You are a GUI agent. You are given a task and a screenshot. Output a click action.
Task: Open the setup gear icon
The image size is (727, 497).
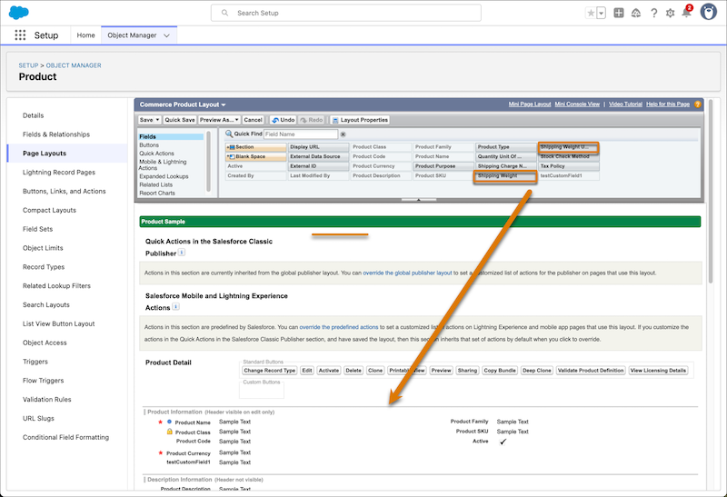click(x=670, y=13)
